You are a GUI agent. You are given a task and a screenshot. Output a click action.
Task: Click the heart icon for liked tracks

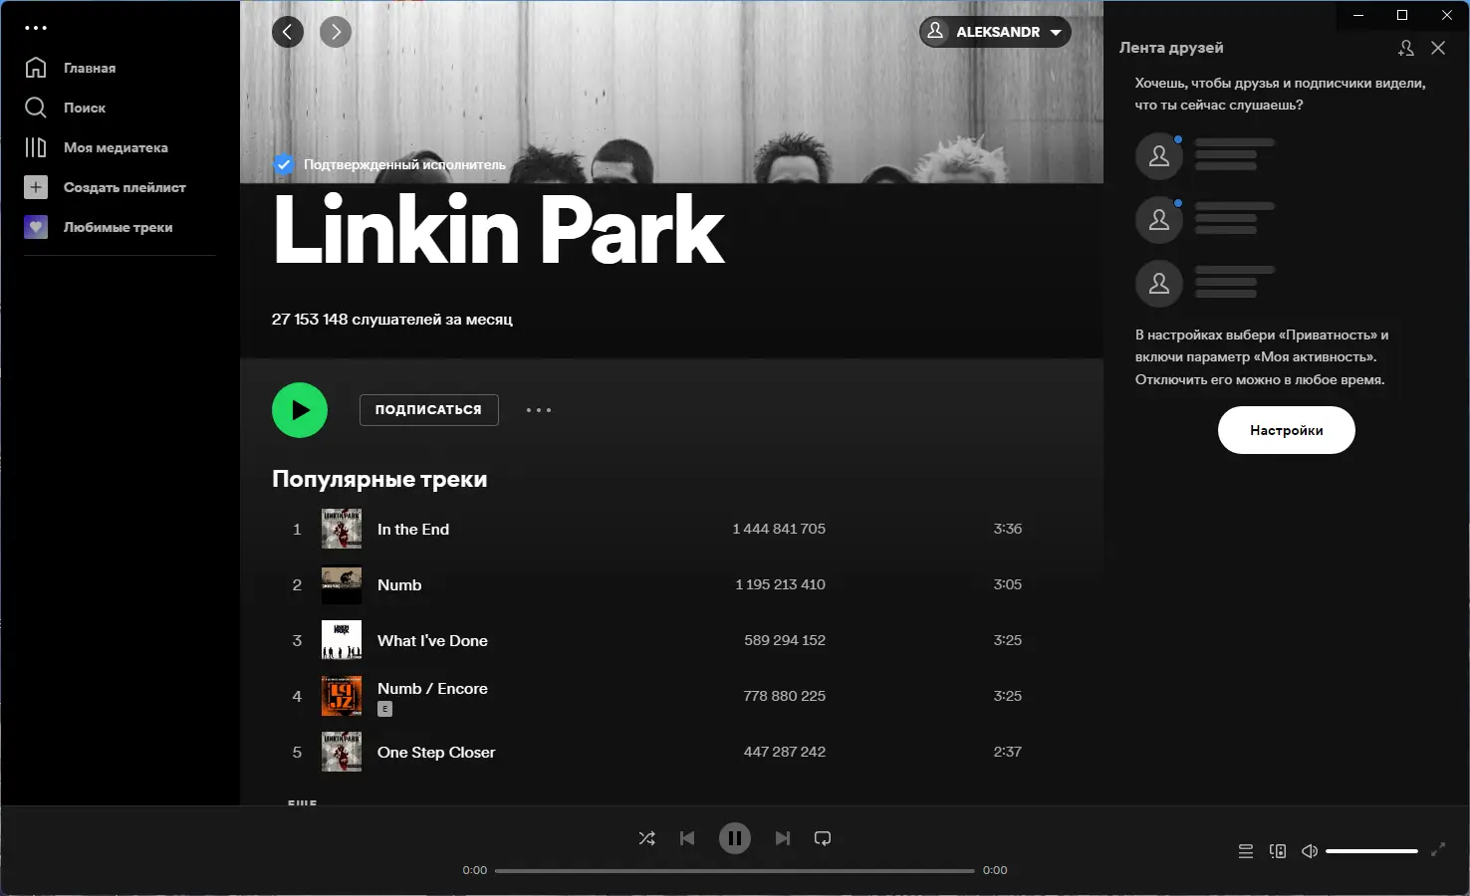click(x=36, y=227)
